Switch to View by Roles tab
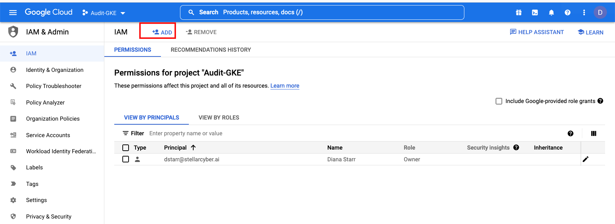 click(219, 118)
